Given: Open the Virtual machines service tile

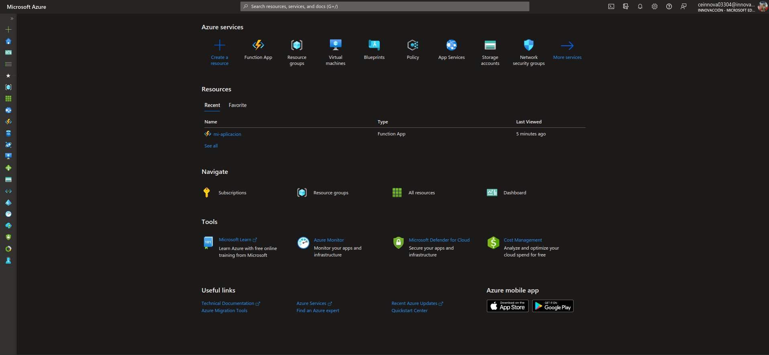Looking at the screenshot, I should click(x=336, y=52).
